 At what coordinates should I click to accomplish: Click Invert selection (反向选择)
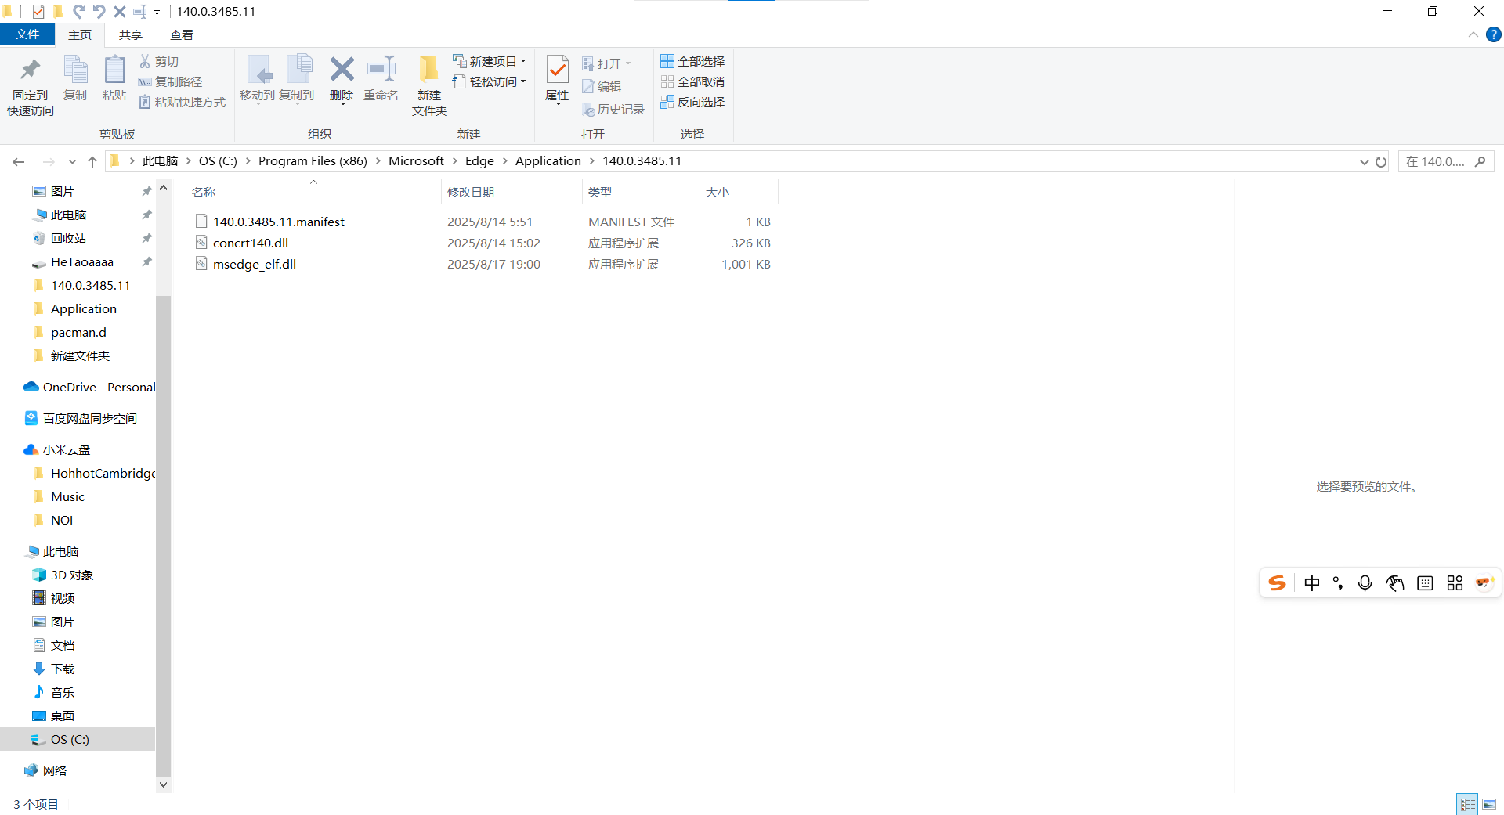(692, 102)
